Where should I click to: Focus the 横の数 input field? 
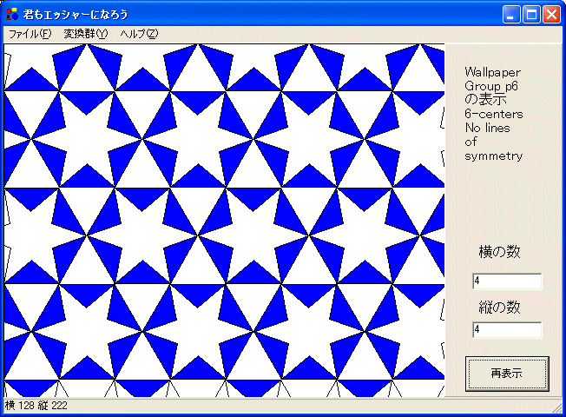pyautogui.click(x=507, y=281)
